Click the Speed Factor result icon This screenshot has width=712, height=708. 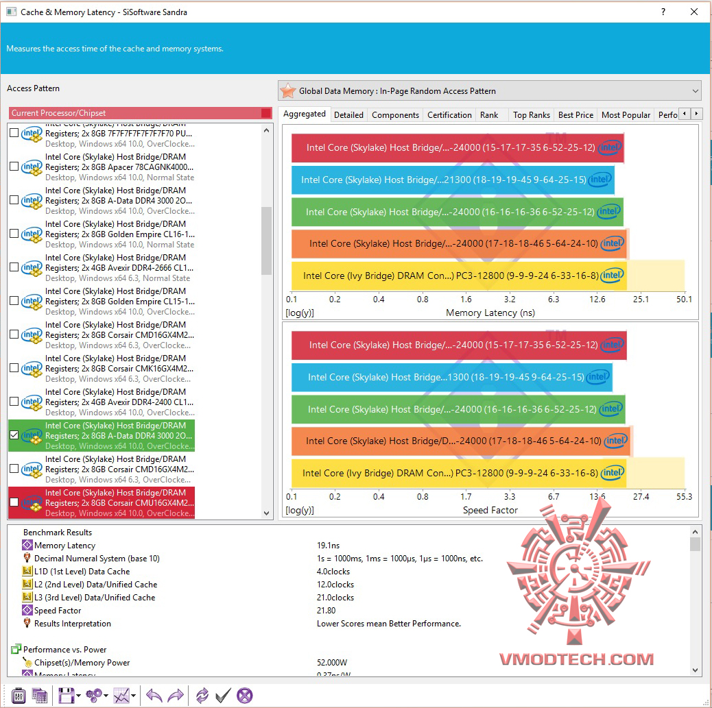pos(27,611)
